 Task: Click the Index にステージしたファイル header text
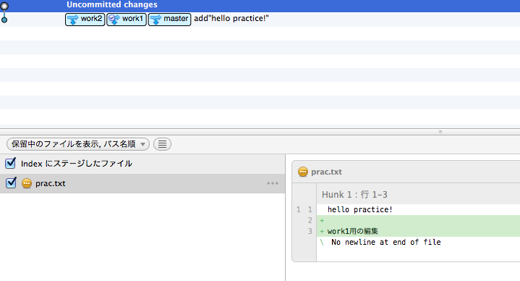click(x=77, y=164)
